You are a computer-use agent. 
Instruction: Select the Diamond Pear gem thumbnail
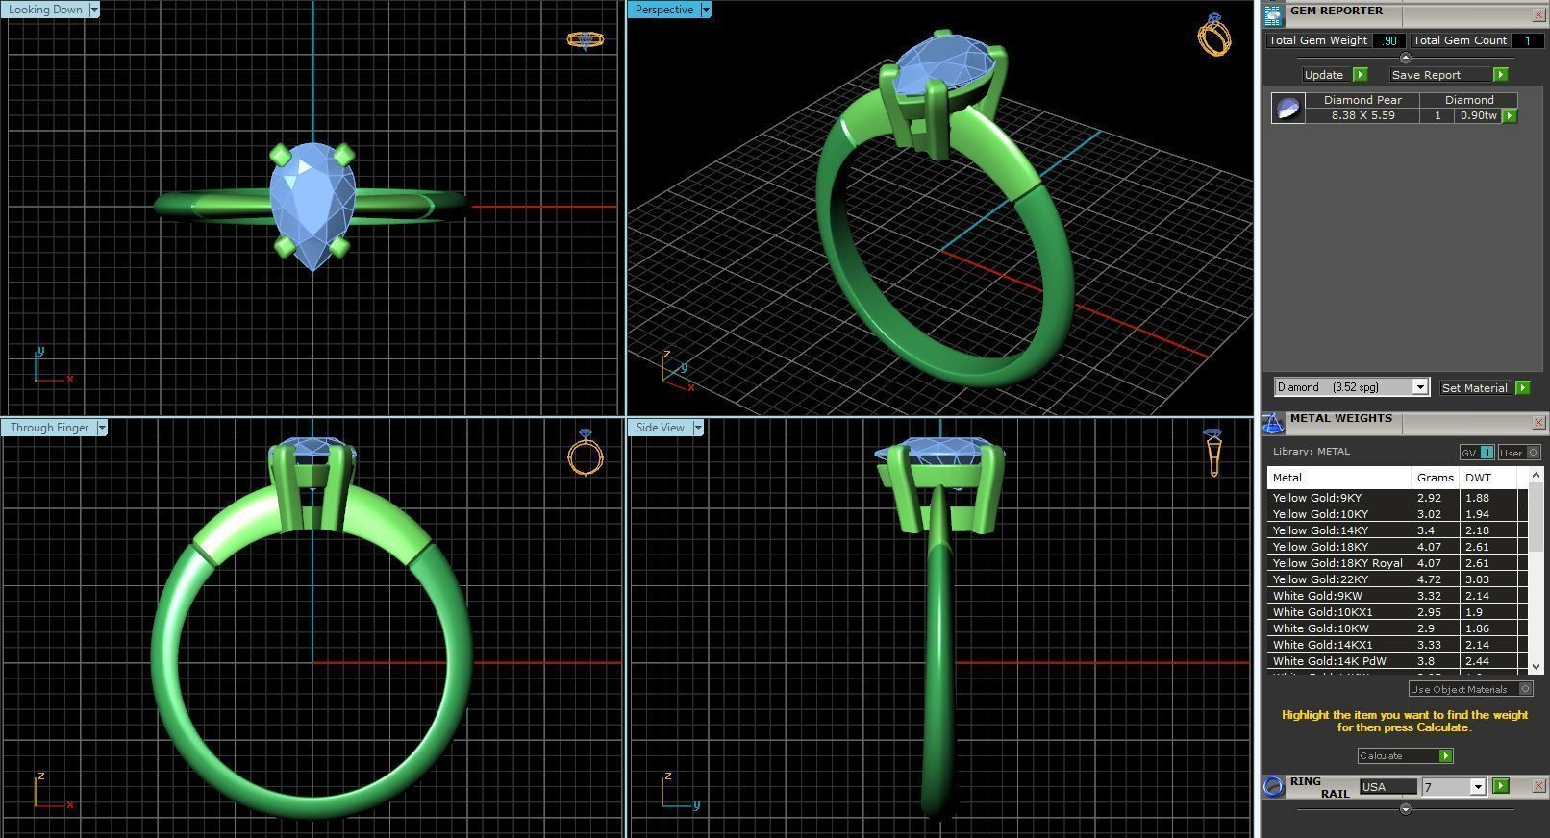(x=1287, y=108)
